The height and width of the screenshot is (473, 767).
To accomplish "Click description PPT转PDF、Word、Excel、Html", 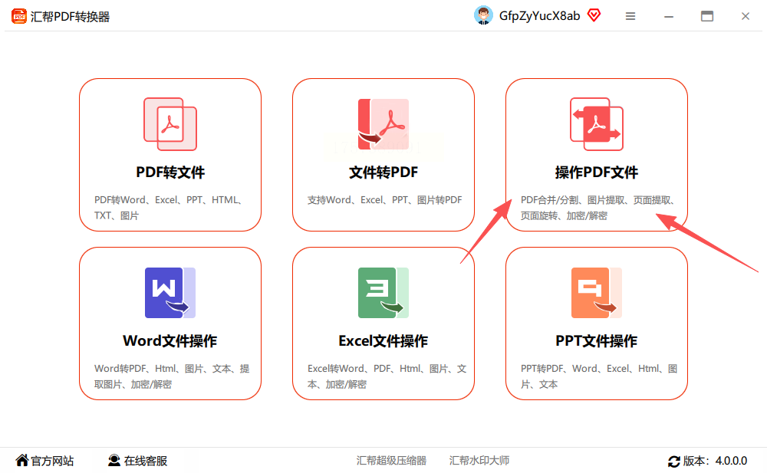I will (599, 376).
